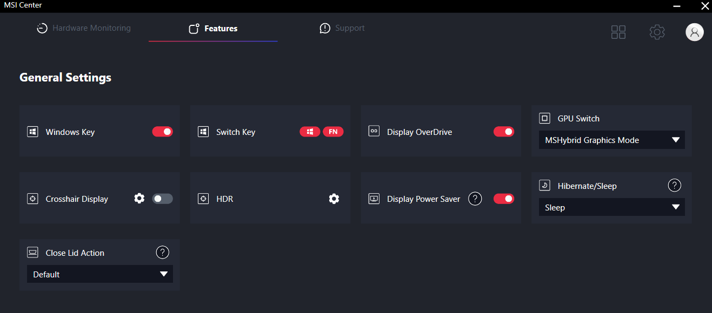This screenshot has width=712, height=313.
Task: Click the grid apps icon
Action: (x=618, y=32)
